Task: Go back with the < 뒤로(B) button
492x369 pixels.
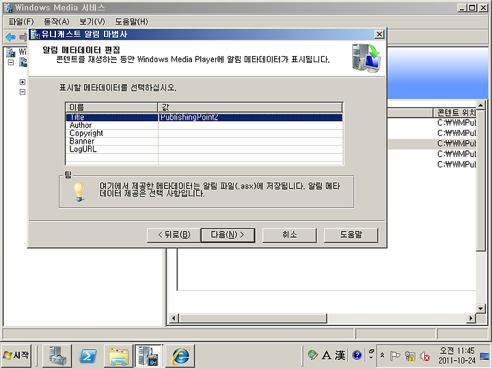Action: pyautogui.click(x=174, y=235)
